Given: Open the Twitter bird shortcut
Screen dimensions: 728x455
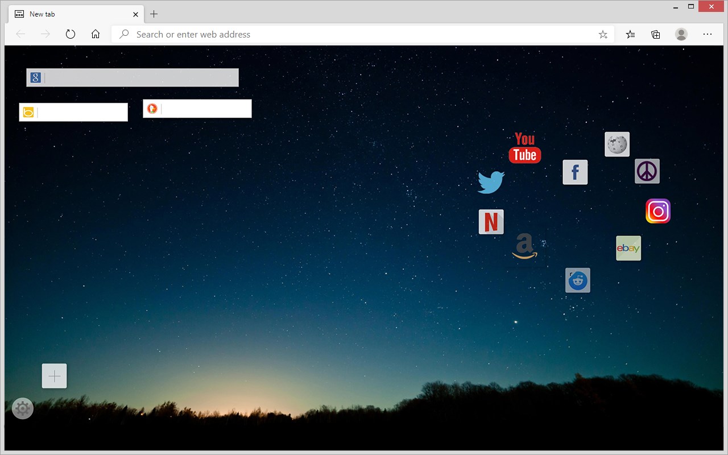Looking at the screenshot, I should (491, 182).
